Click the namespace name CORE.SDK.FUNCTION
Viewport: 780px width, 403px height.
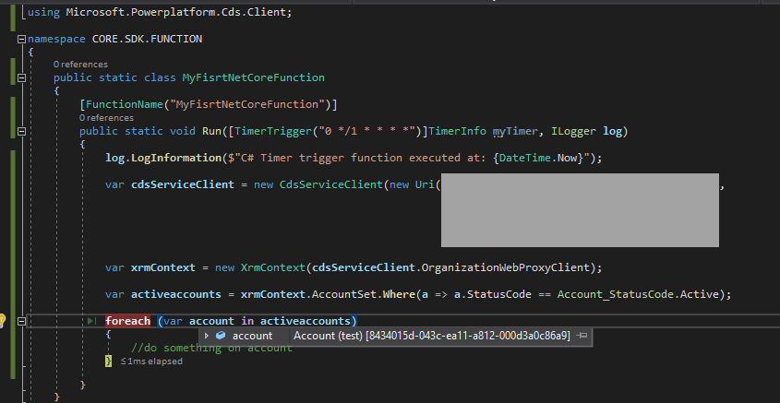click(x=148, y=39)
